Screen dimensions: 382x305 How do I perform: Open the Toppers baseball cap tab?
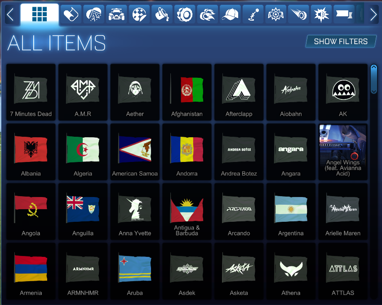230,14
